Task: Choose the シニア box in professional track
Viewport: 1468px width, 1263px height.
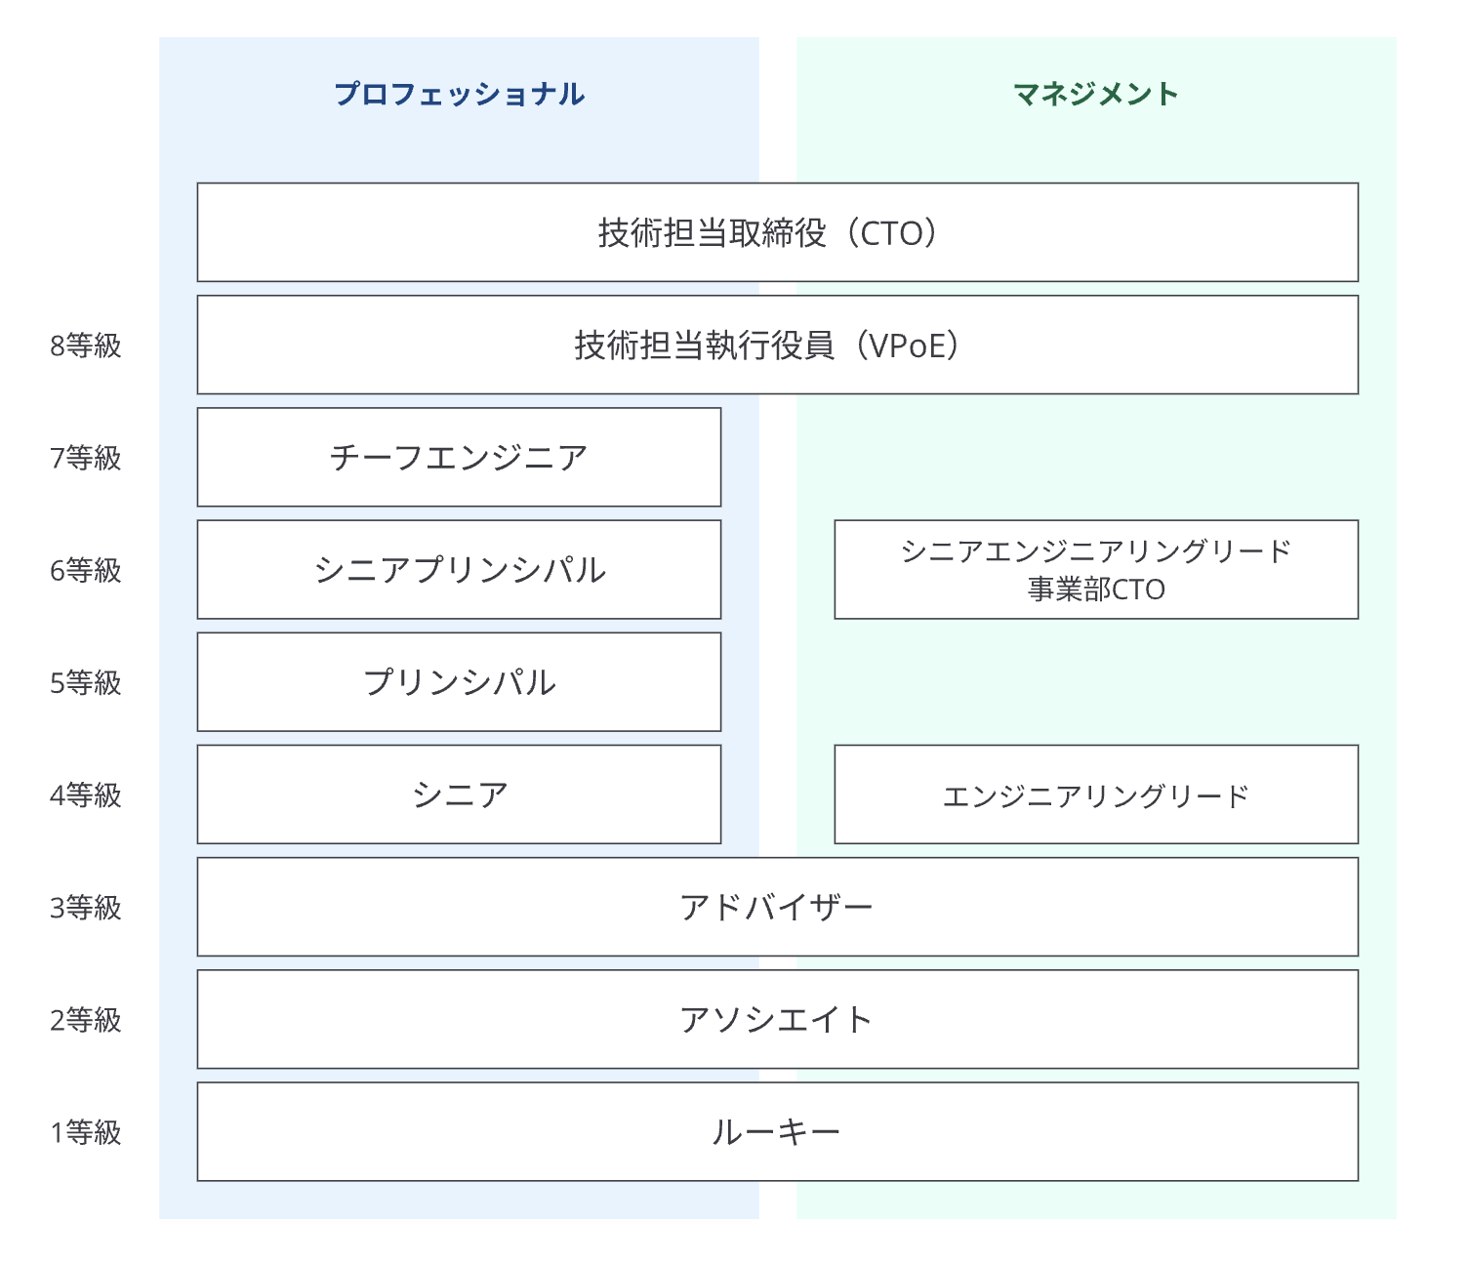Action: point(459,794)
